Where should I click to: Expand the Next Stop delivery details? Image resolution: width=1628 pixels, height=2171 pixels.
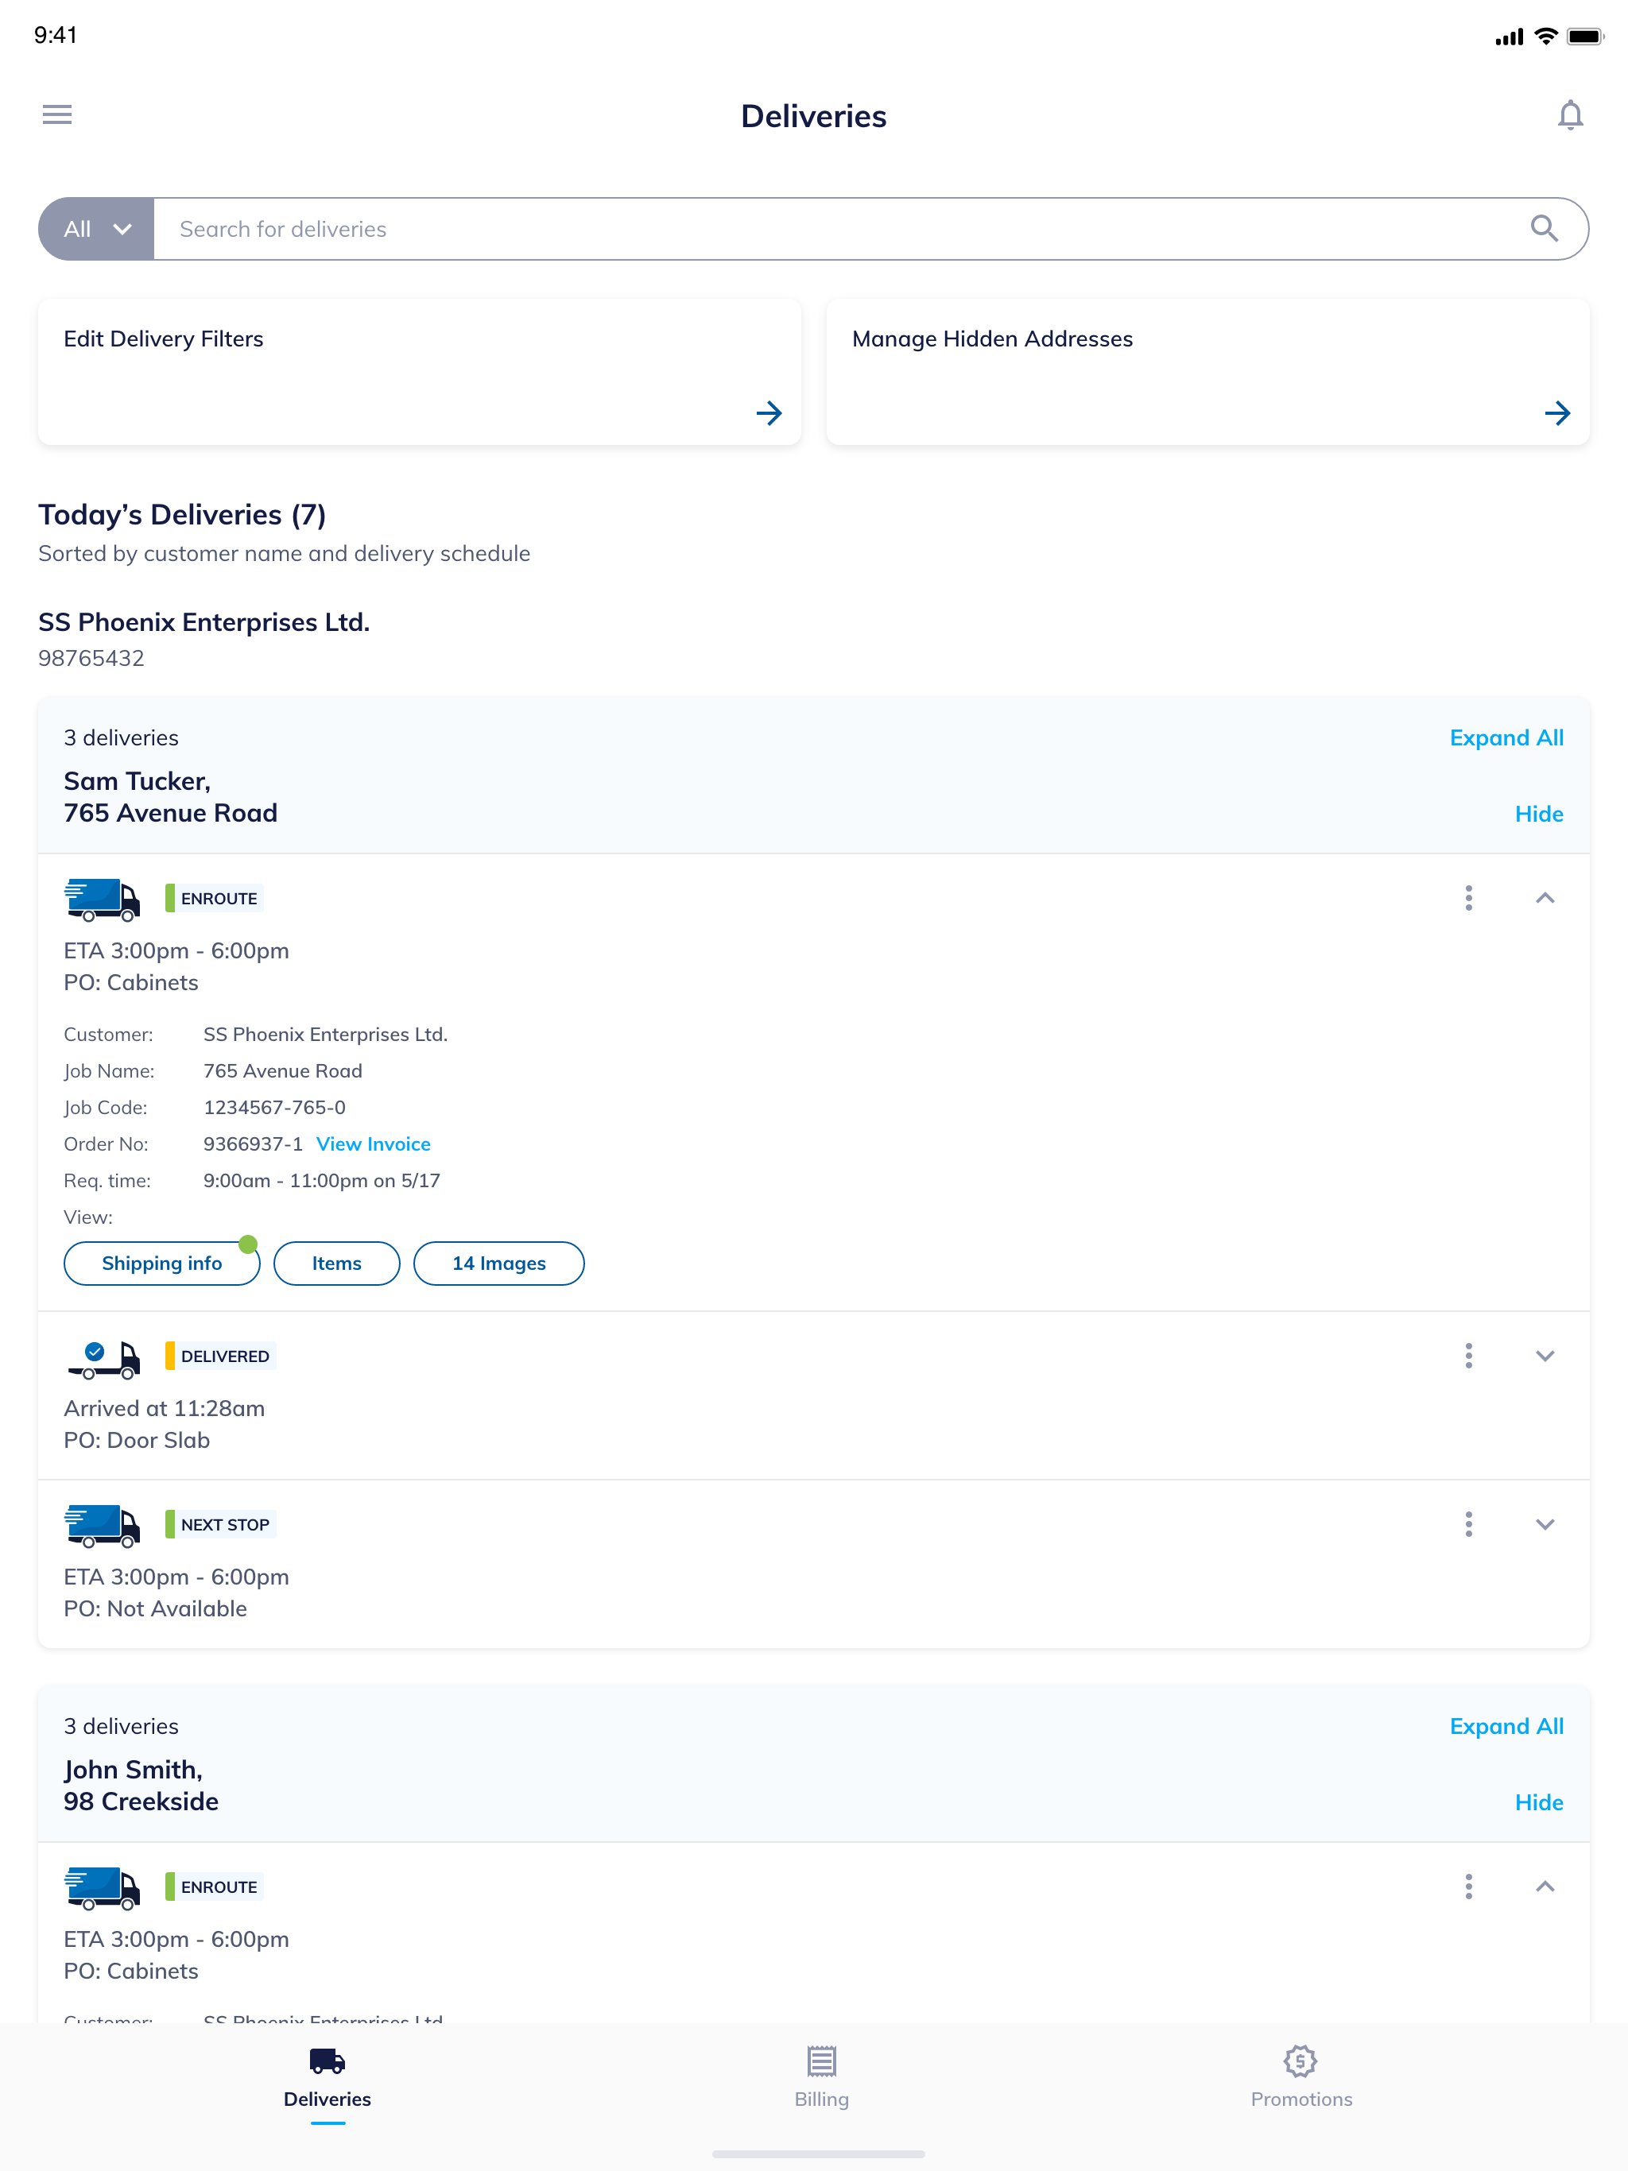[x=1545, y=1524]
